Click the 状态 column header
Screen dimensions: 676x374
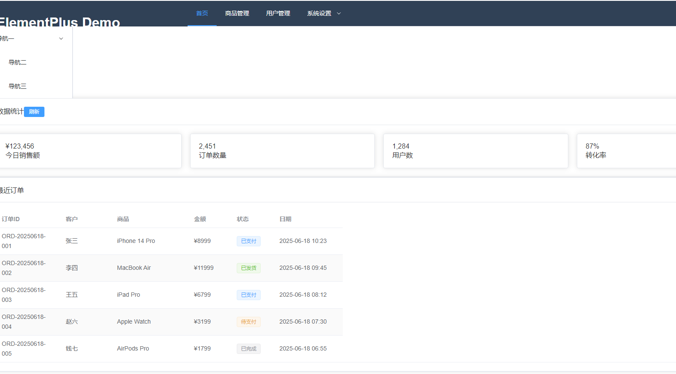(x=243, y=219)
